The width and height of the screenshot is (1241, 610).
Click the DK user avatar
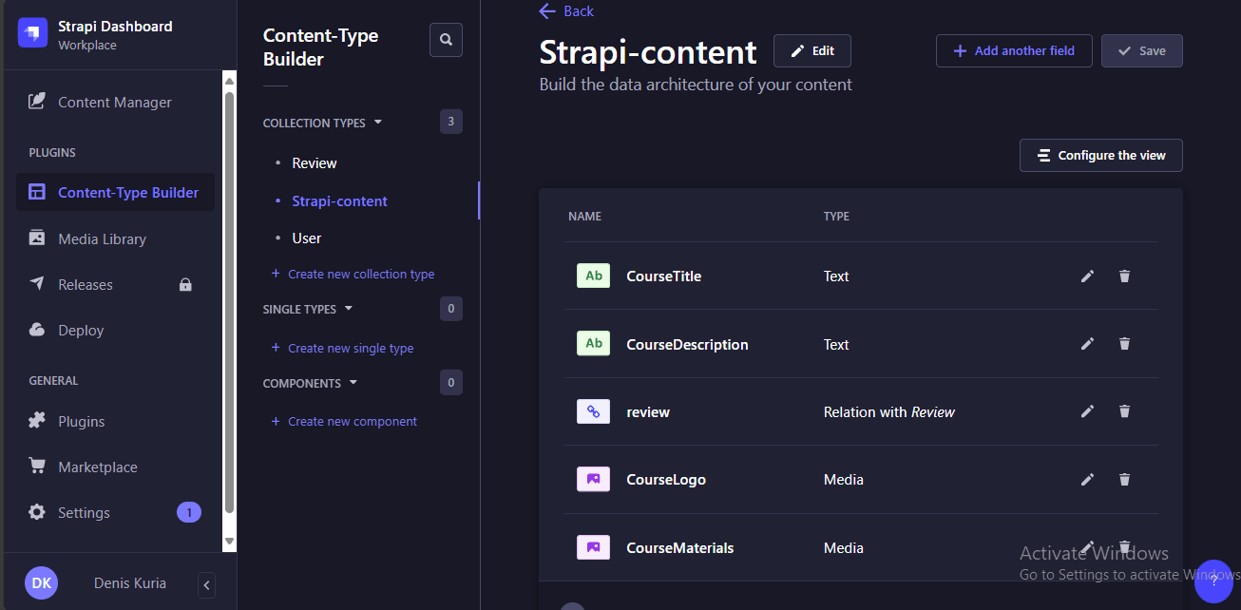pyautogui.click(x=41, y=583)
